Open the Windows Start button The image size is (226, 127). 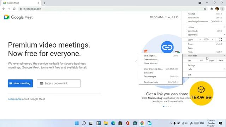[77, 123]
